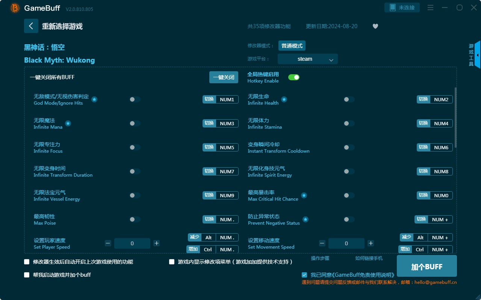The height and width of the screenshot is (300, 481).
Task: Click the Set Player Speed value field
Action: (x=132, y=243)
